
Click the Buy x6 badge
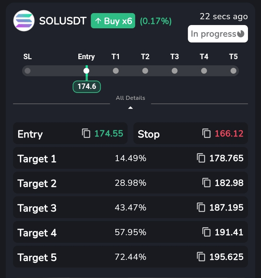point(113,21)
